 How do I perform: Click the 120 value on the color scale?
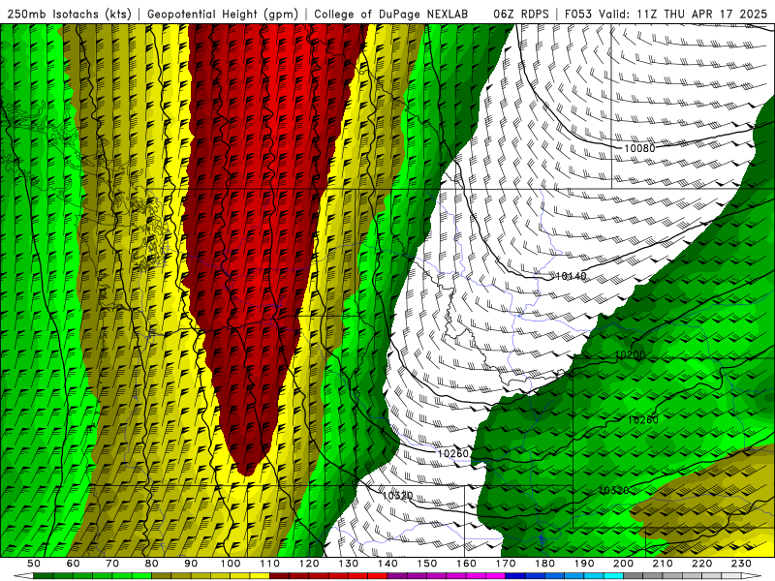(309, 564)
